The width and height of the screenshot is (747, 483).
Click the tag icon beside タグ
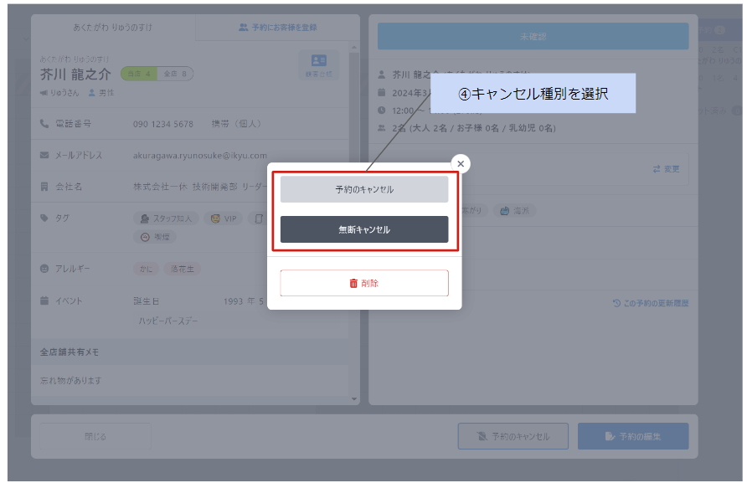pos(45,218)
